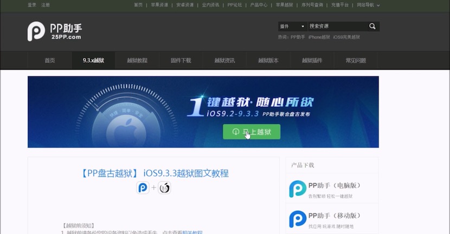
Task: Open the 固件下载 tab
Action: [181, 61]
